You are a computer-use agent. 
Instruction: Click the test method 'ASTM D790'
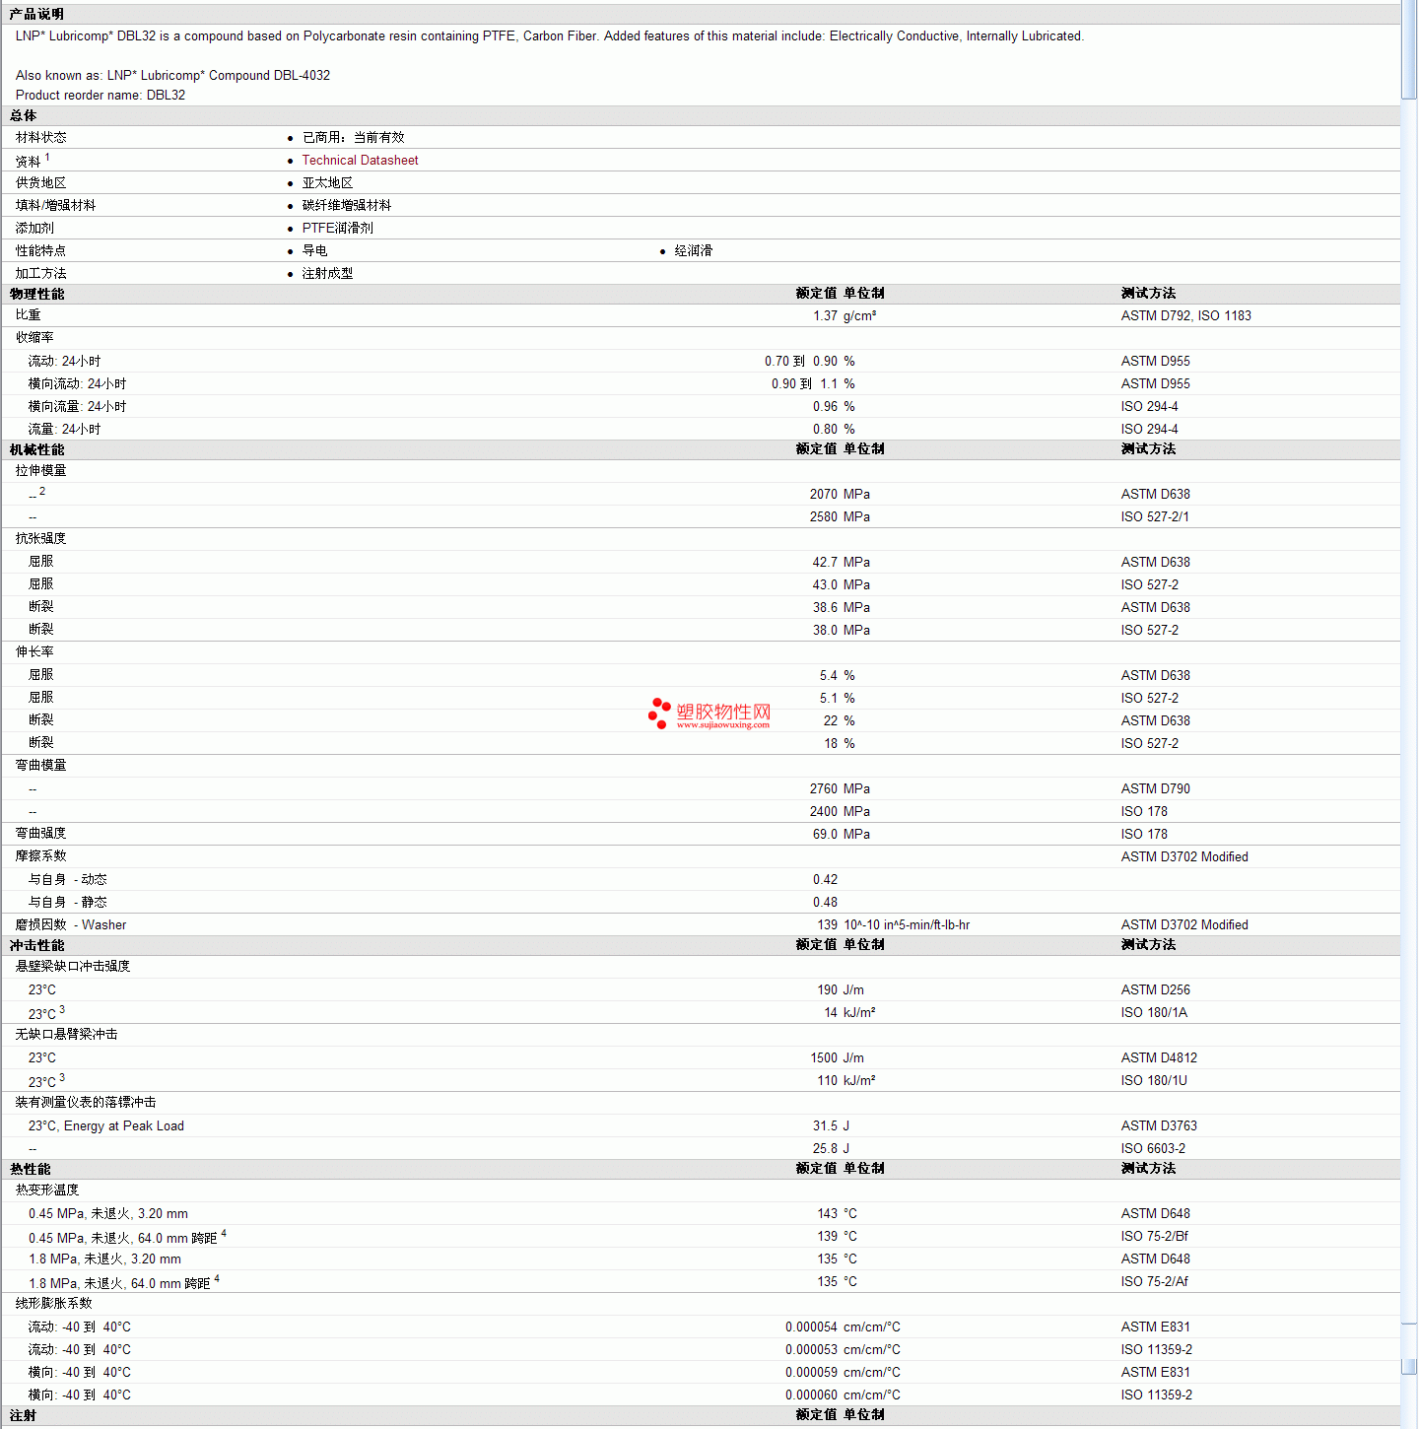click(1155, 788)
